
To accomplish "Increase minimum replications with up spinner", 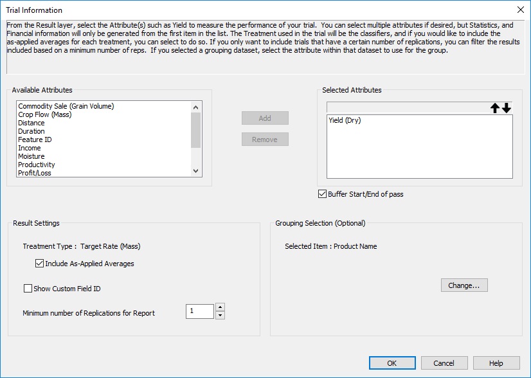I will tap(220, 307).
